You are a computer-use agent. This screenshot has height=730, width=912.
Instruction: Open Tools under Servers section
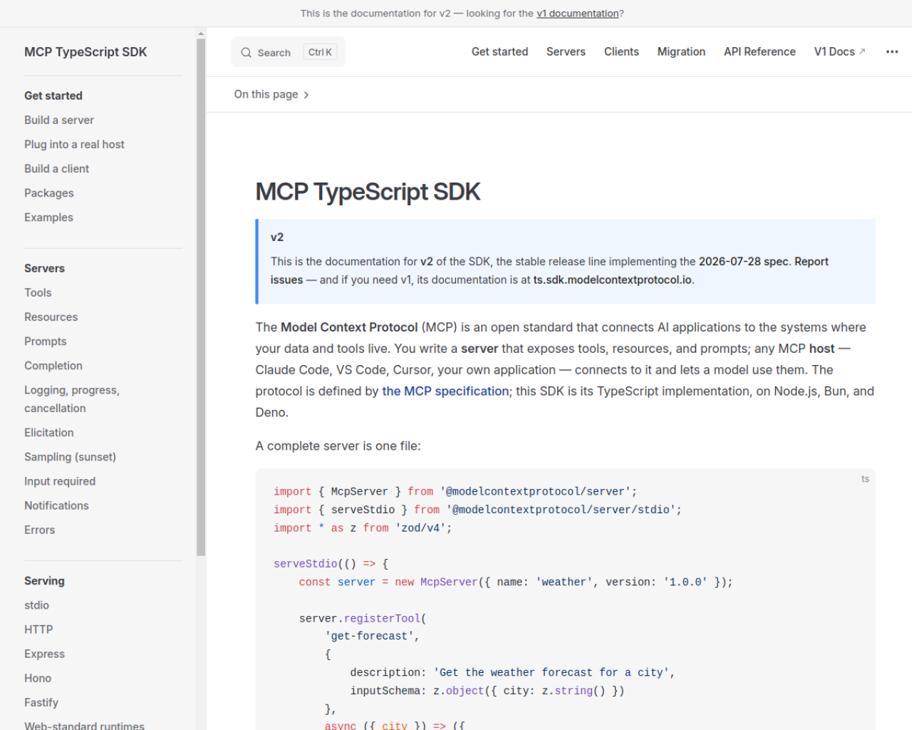[38, 293]
